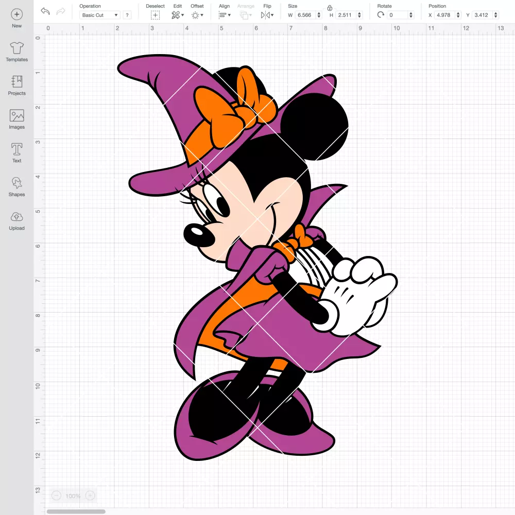Adjust the Height stepper arrows
The image size is (515, 515).
[359, 15]
